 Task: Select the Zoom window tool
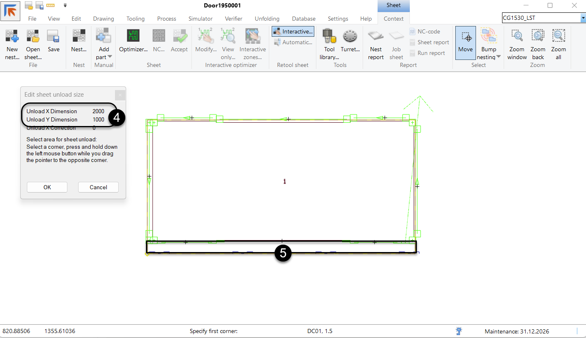pos(517,36)
